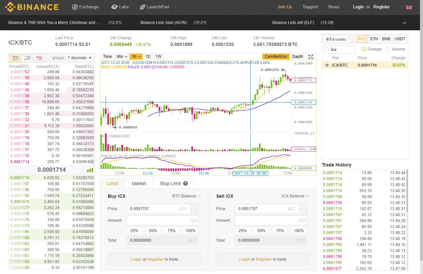Click the Stop-Limit help question icon

(x=185, y=183)
